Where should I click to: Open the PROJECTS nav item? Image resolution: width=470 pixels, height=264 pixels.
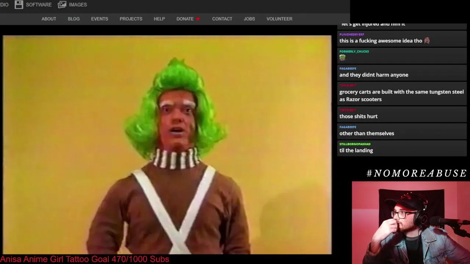[131, 19]
